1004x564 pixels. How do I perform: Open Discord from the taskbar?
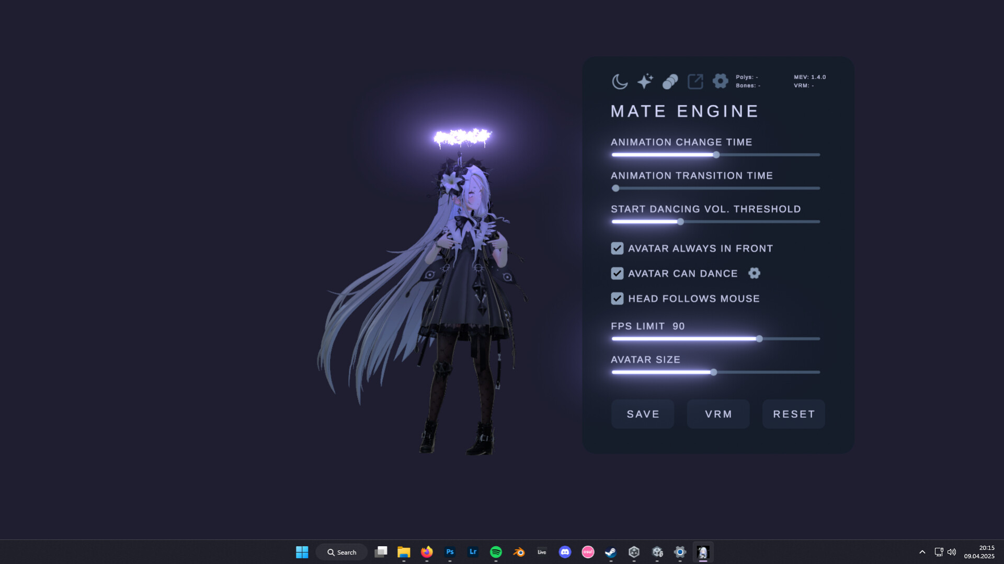565,552
